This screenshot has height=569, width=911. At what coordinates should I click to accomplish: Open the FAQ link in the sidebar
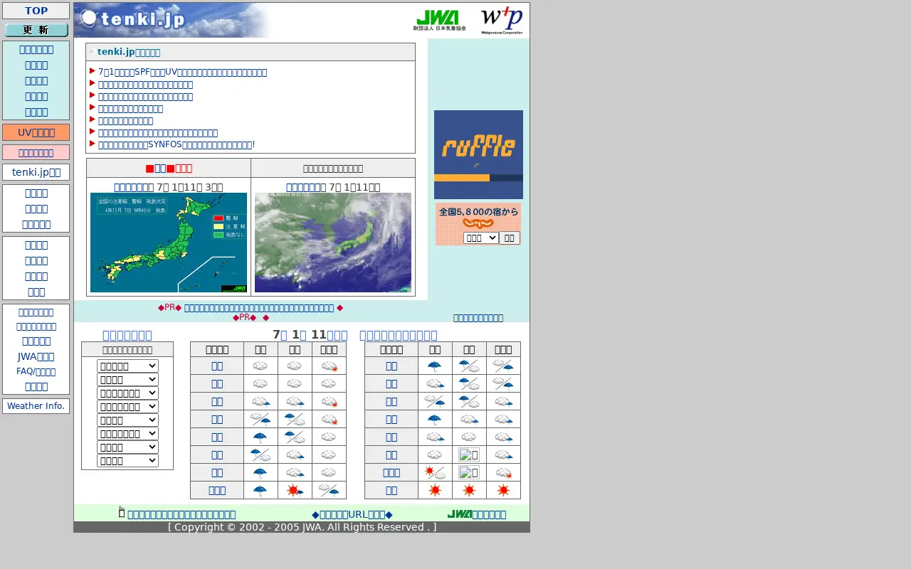36,371
